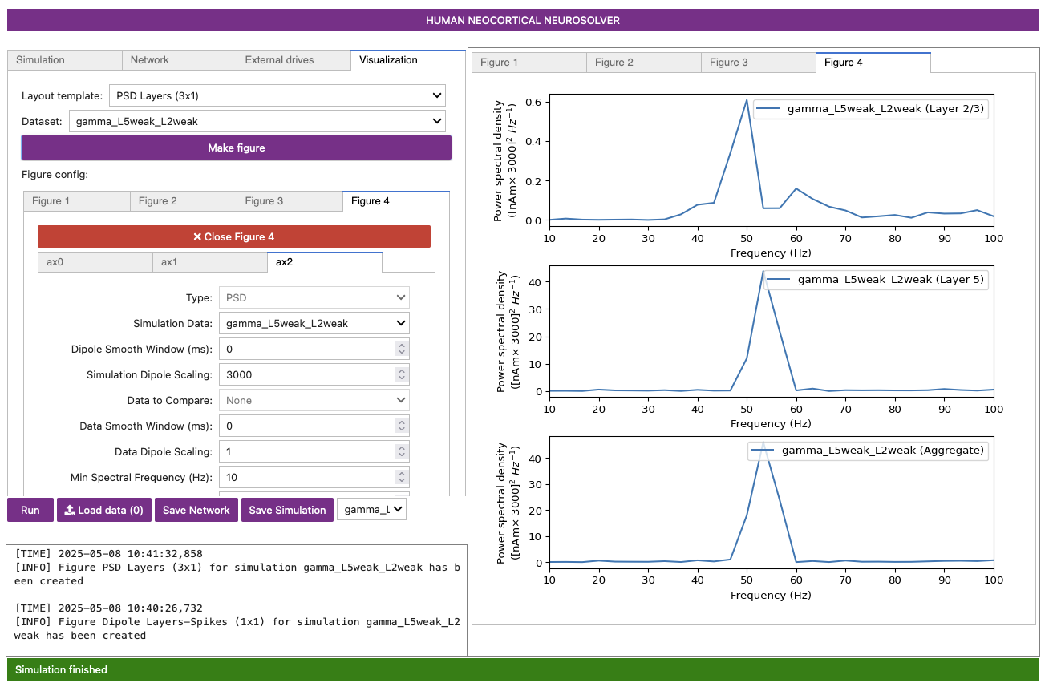This screenshot has height=687, width=1049.
Task: Show Figure 2 in the plot panel
Action: (643, 63)
